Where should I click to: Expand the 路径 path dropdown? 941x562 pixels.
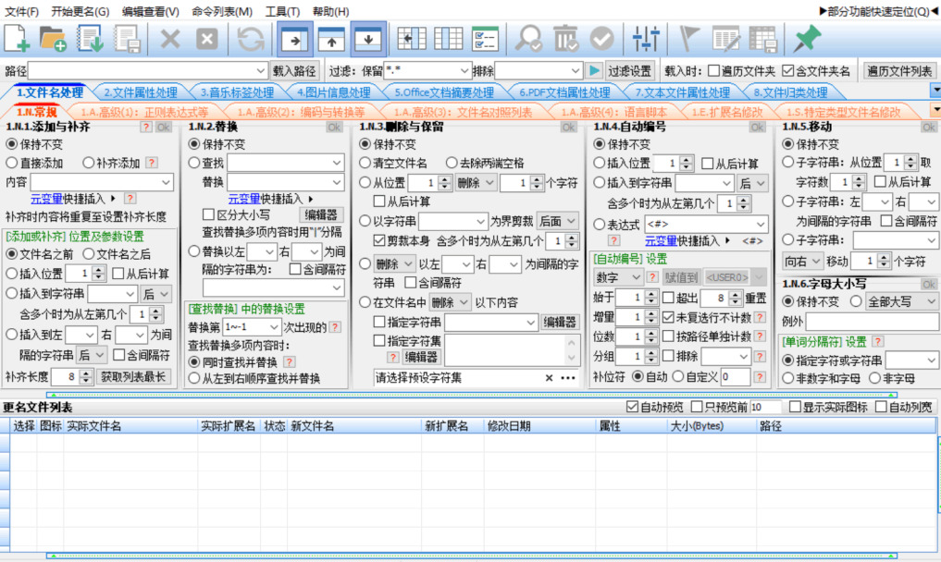[260, 71]
